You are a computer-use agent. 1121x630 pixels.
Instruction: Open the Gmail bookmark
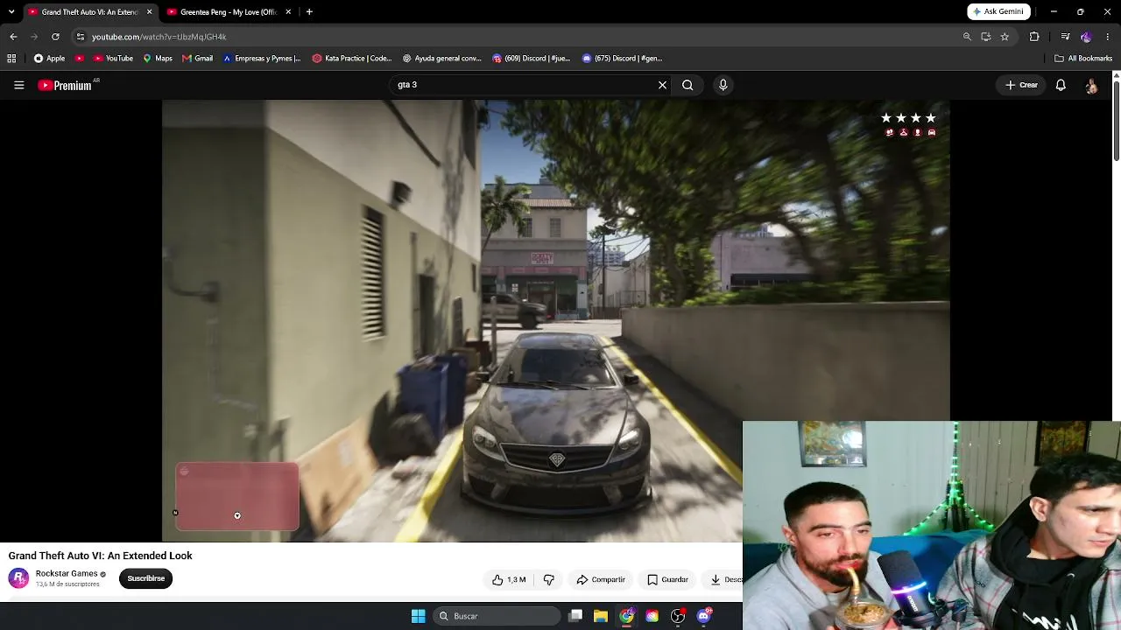click(x=197, y=59)
